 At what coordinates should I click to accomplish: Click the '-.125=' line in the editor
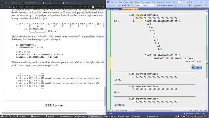point(118,80)
